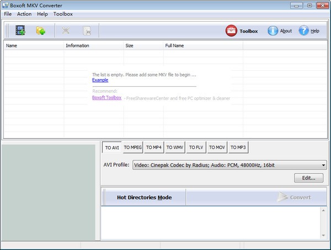
Task: Sort by the Size column header
Action: [x=143, y=45]
